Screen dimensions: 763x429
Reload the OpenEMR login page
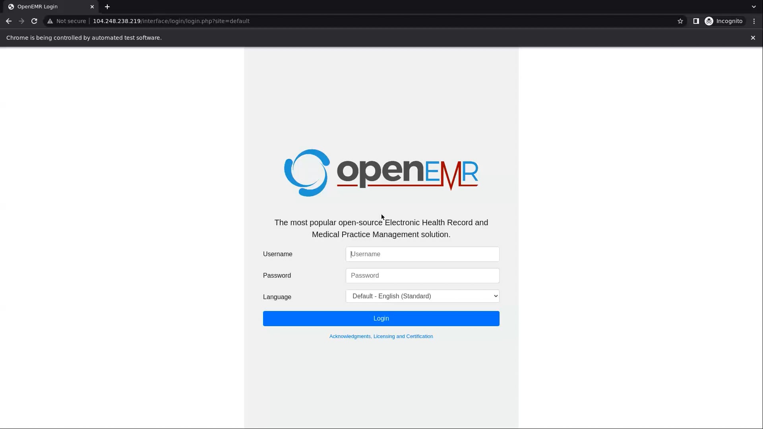click(x=34, y=21)
